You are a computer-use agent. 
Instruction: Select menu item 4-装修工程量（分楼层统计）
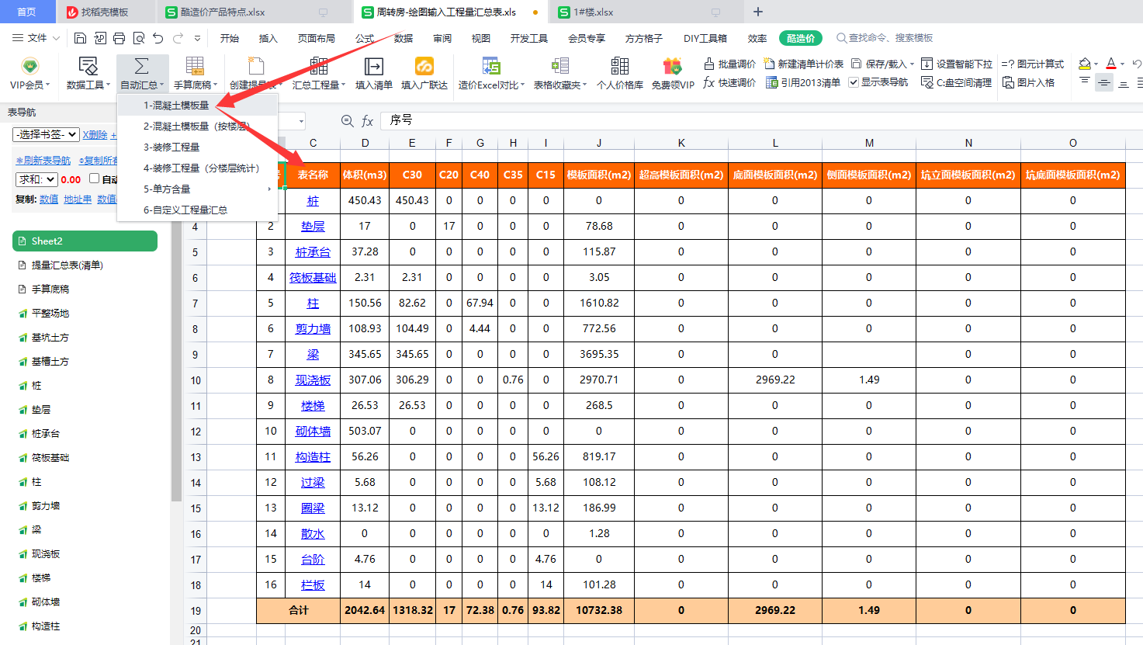click(197, 168)
